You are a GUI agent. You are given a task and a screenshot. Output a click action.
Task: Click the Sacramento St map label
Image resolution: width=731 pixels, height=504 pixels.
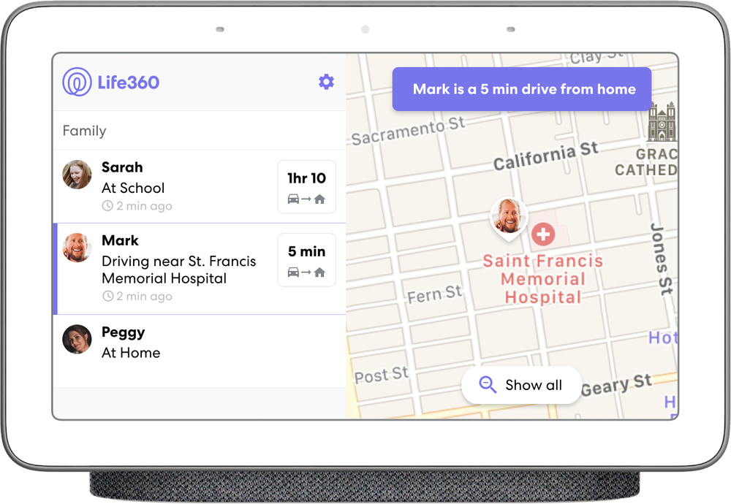[409, 131]
